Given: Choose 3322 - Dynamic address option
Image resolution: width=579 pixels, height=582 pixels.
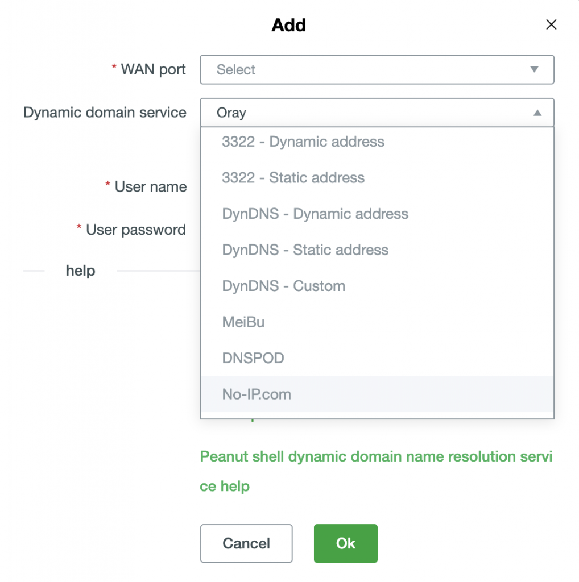Looking at the screenshot, I should pyautogui.click(x=377, y=142).
